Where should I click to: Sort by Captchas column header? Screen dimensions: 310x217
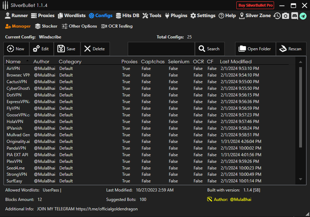point(153,62)
